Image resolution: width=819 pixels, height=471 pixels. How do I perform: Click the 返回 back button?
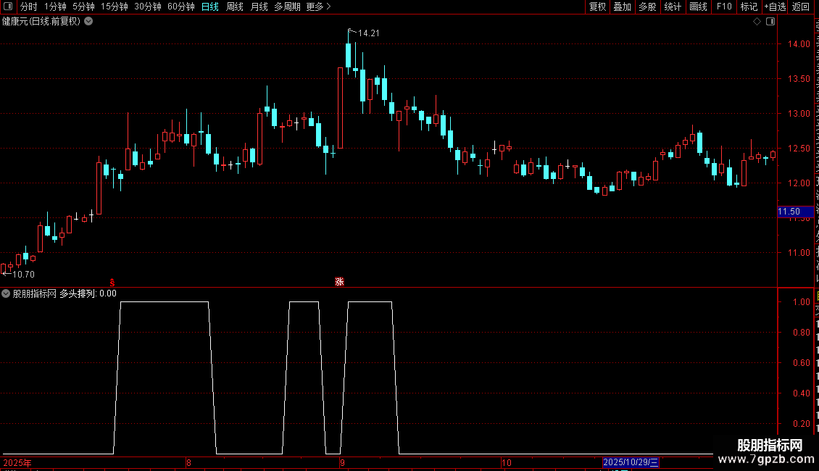tap(801, 7)
